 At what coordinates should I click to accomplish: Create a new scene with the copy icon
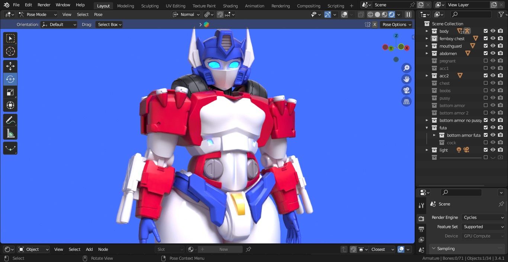(x=421, y=5)
